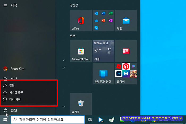Launch Dolby Access from the 플레이 tile

pyautogui.click(x=126, y=74)
